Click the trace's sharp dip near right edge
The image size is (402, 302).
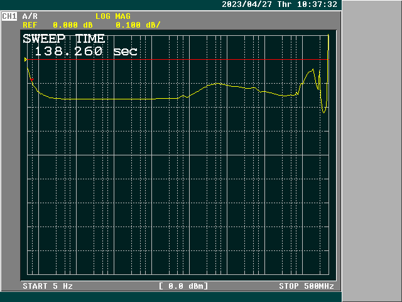[324, 111]
